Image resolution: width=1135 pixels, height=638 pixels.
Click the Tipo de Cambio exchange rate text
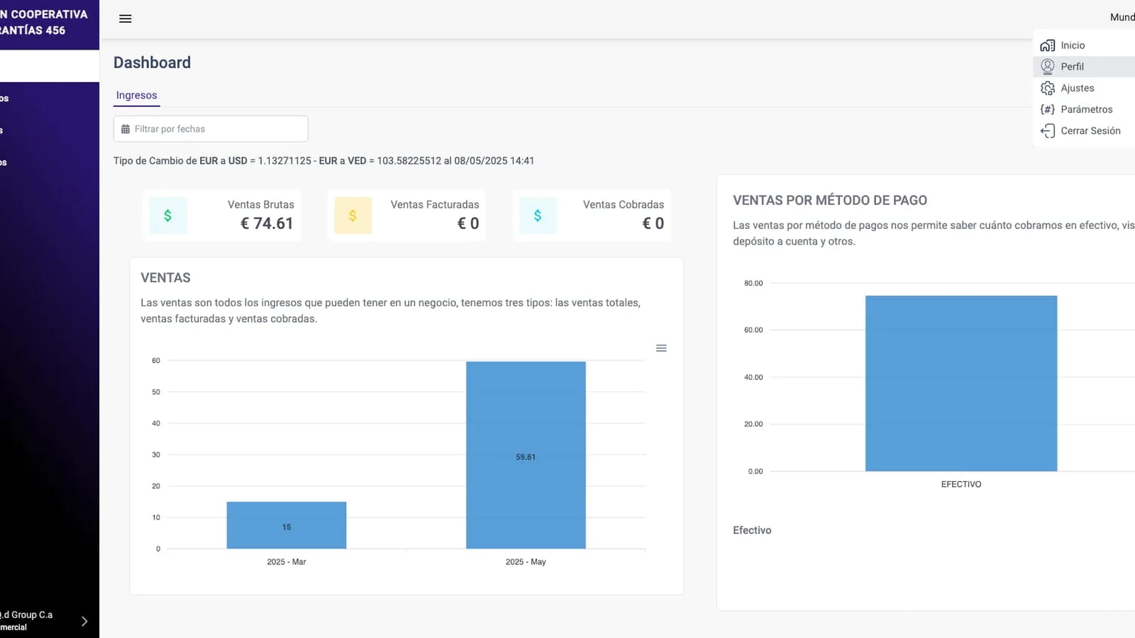coord(324,161)
